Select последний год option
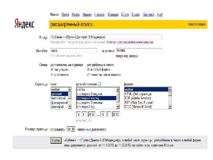 (x=96, y=107)
